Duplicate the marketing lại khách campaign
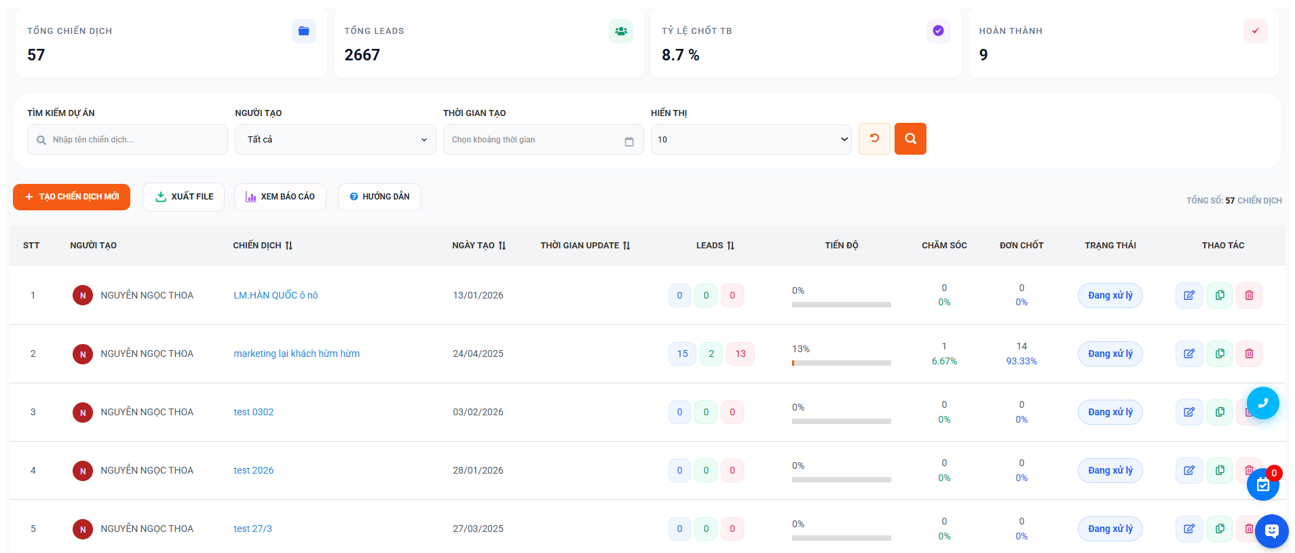1295x553 pixels. [x=1219, y=354]
